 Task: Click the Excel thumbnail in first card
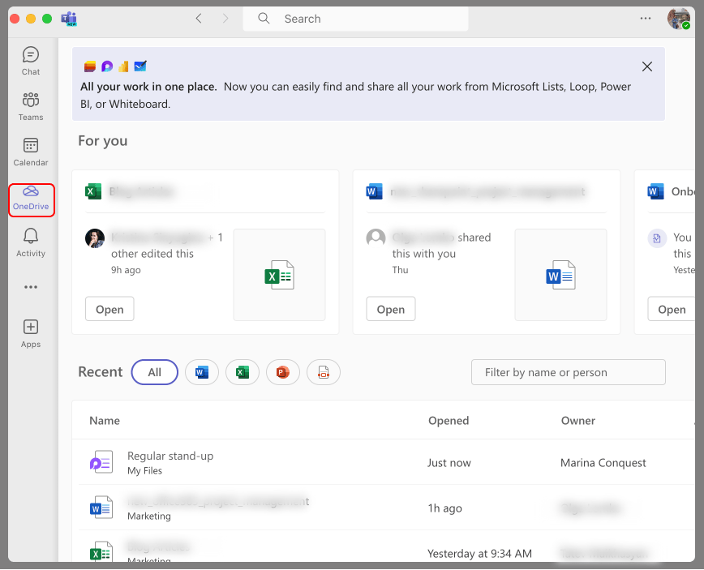(x=279, y=275)
